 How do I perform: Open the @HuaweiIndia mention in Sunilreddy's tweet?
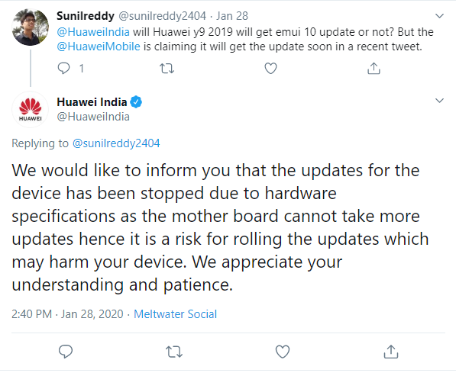tap(93, 32)
